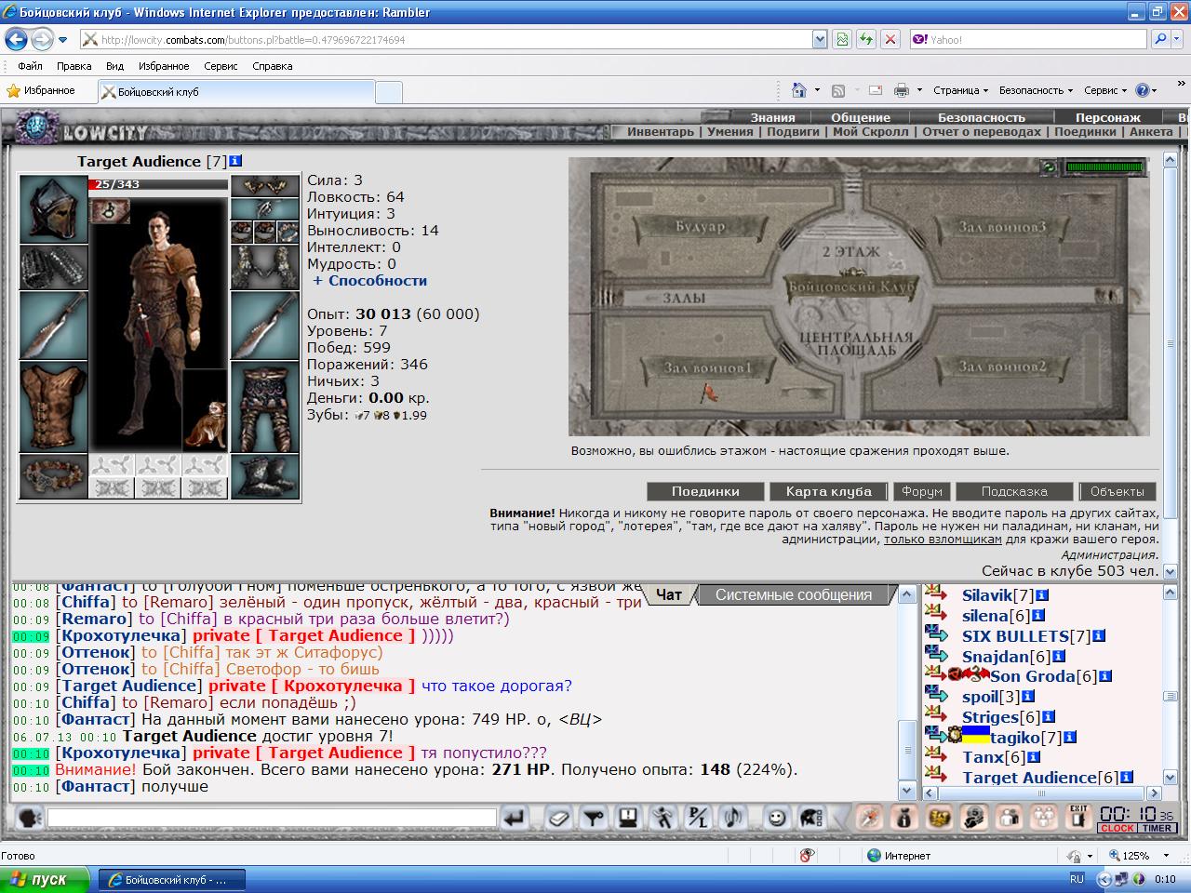Screen dimensions: 1191x893
Task: Switch to Системные сообщения tab
Action: click(x=794, y=595)
